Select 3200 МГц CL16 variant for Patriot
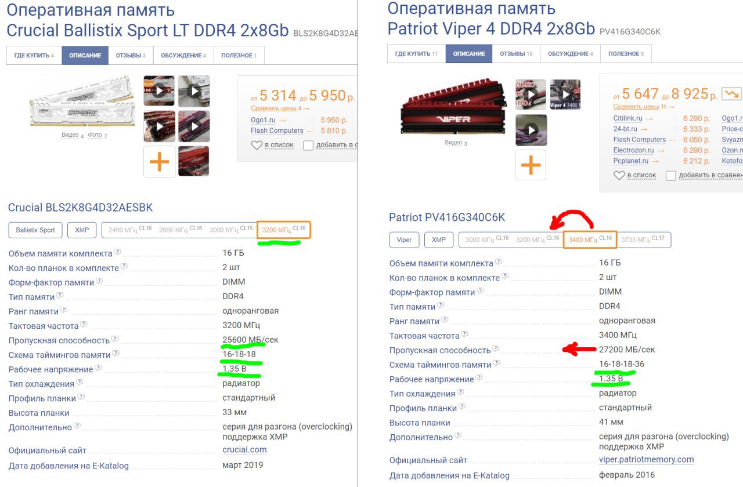 tap(538, 239)
